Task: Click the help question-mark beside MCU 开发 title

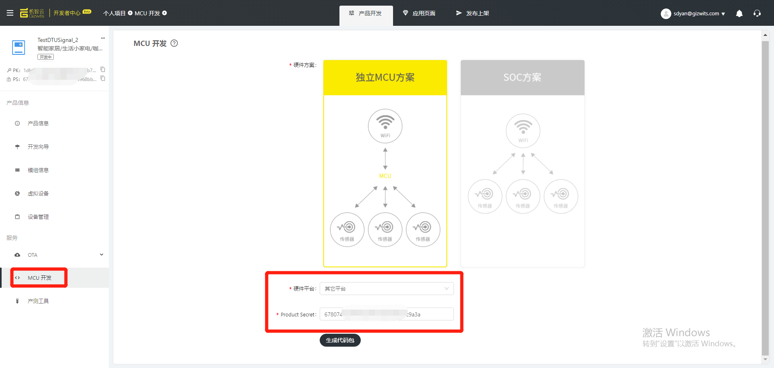Action: pos(174,43)
